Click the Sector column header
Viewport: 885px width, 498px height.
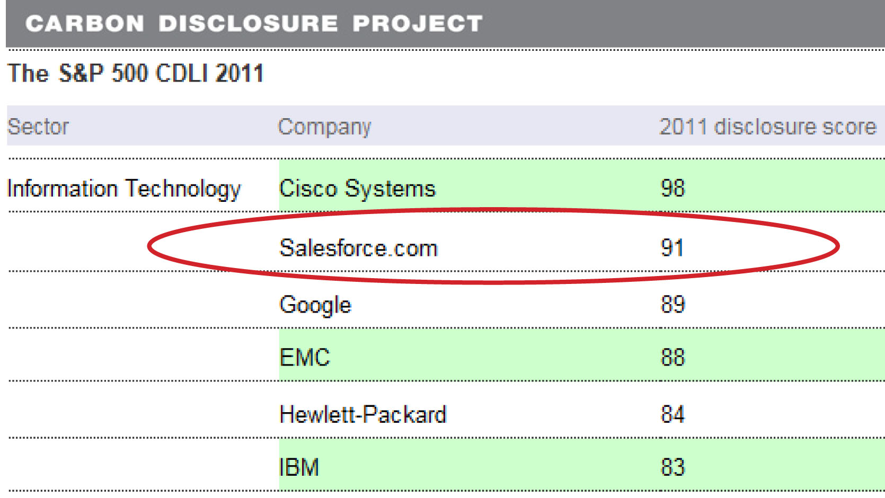pyautogui.click(x=38, y=127)
